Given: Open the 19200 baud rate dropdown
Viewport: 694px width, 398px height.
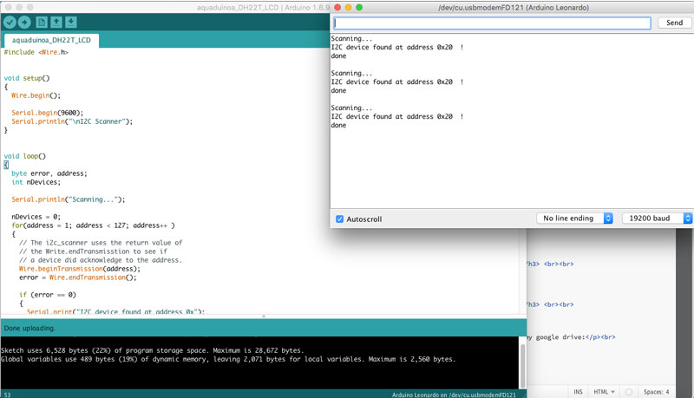Looking at the screenshot, I should pos(657,218).
